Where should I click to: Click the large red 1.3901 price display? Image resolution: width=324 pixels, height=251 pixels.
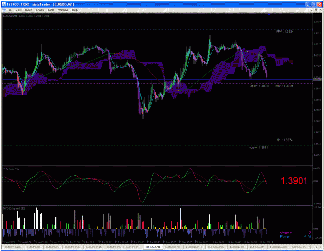294,181
